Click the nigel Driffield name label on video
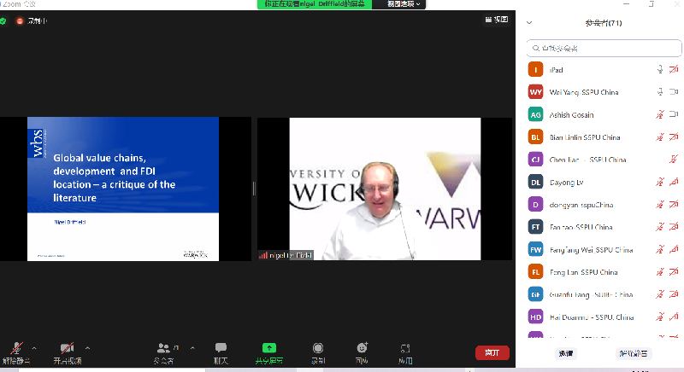This screenshot has height=372, width=684. [x=286, y=255]
